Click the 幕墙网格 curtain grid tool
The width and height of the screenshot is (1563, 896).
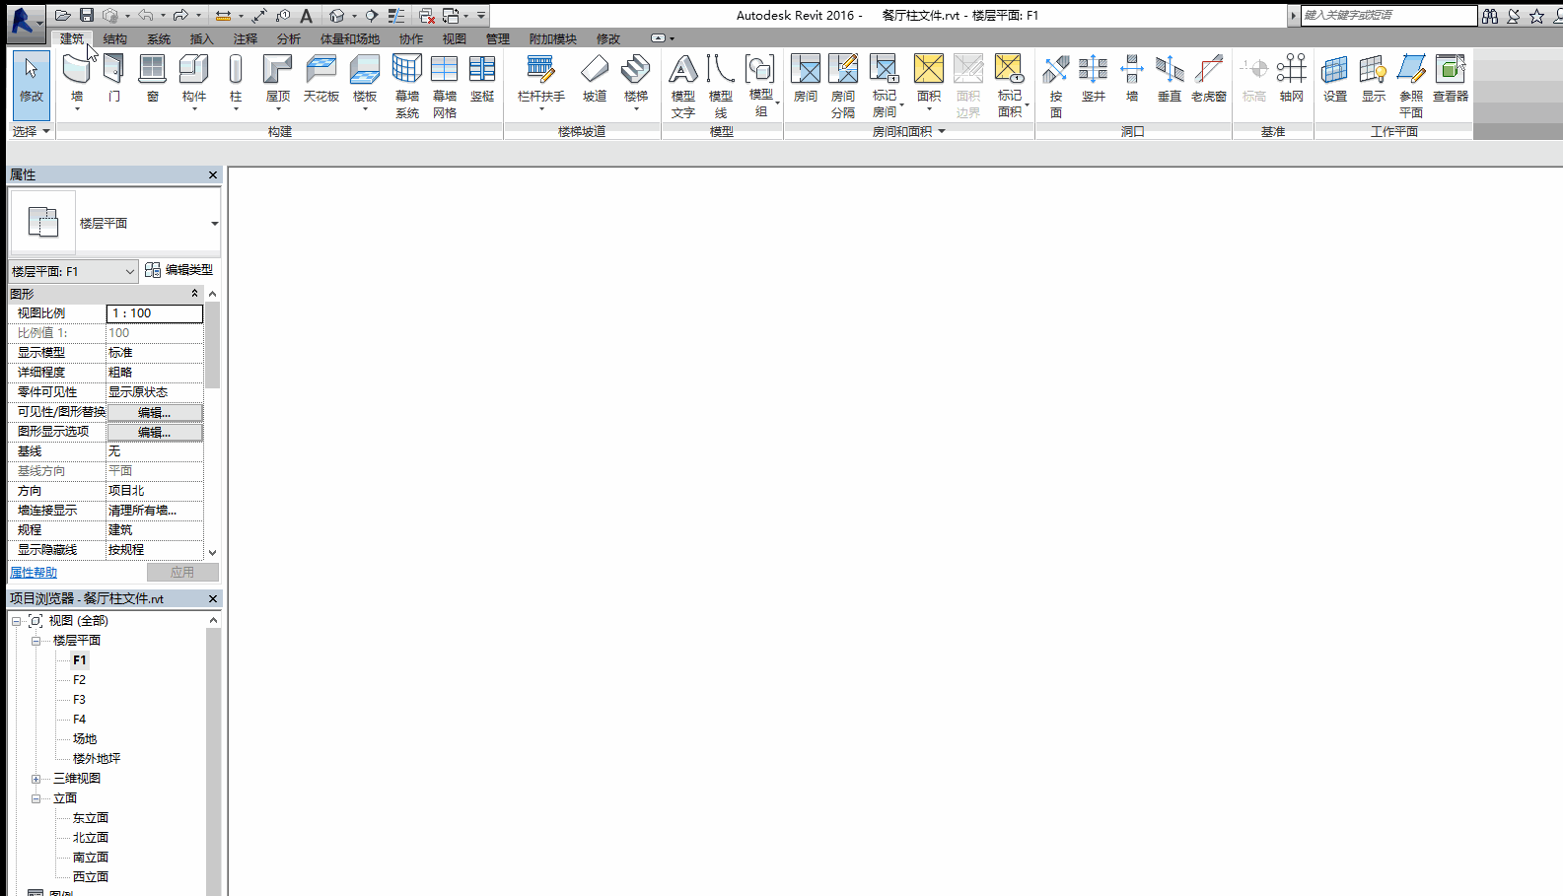pos(445,86)
